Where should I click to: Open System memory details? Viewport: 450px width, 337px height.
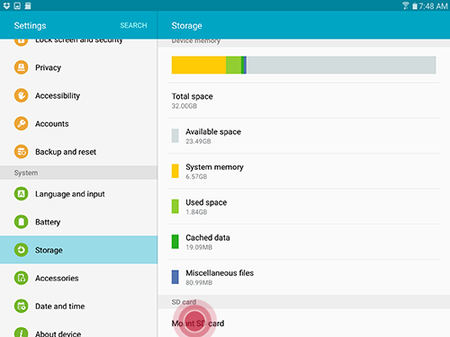pyautogui.click(x=303, y=172)
